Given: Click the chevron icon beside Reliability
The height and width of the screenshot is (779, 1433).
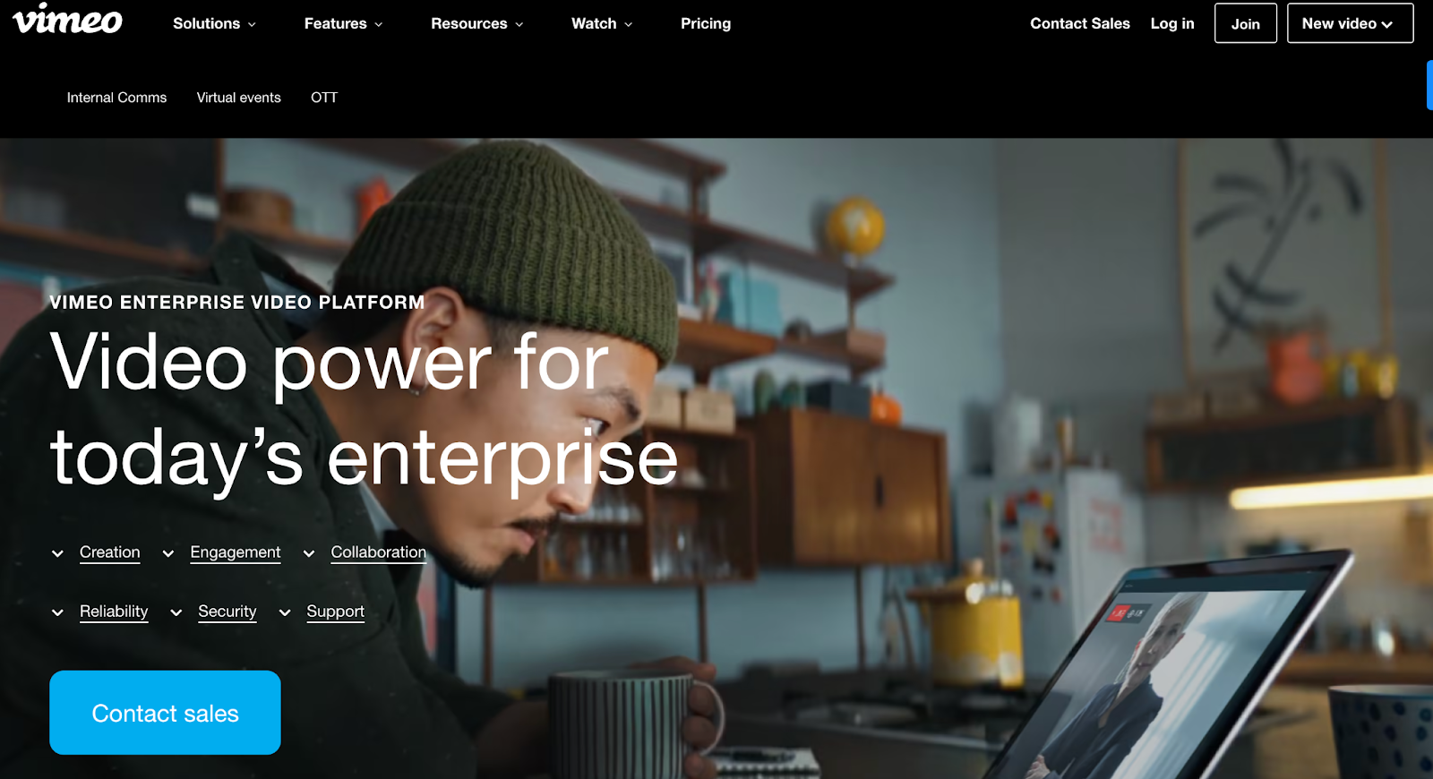Looking at the screenshot, I should 57,612.
